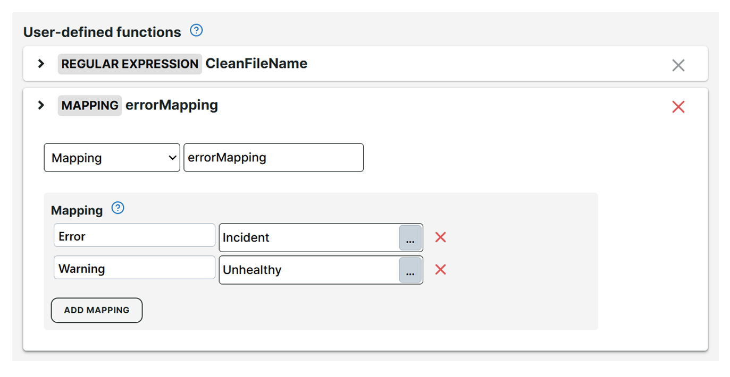Viewport: 730px width, 377px height.
Task: Click the Error key input field
Action: coord(134,236)
